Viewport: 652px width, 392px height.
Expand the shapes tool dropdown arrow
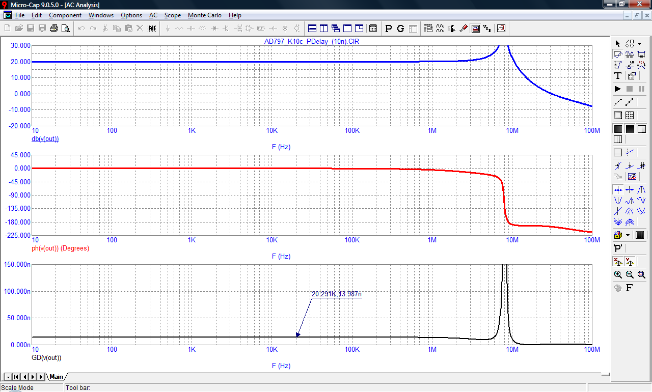coord(639,43)
